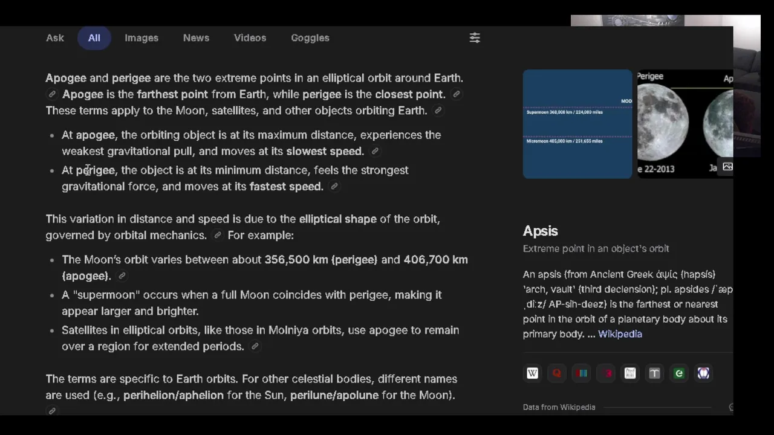Click the bold text '356,500 km (perigee)'
The width and height of the screenshot is (774, 435).
(320, 260)
